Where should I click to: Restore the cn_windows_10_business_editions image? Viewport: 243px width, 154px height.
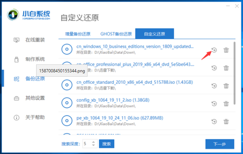pos(214,50)
